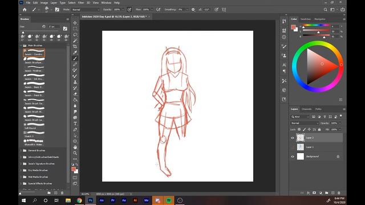The image size is (365, 205).
Task: Select the Crop tool
Action: tap(75, 47)
